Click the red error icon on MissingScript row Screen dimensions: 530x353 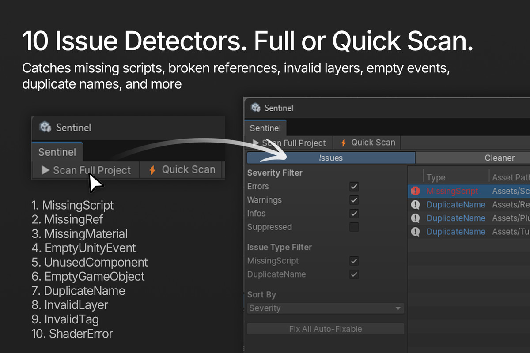point(415,191)
